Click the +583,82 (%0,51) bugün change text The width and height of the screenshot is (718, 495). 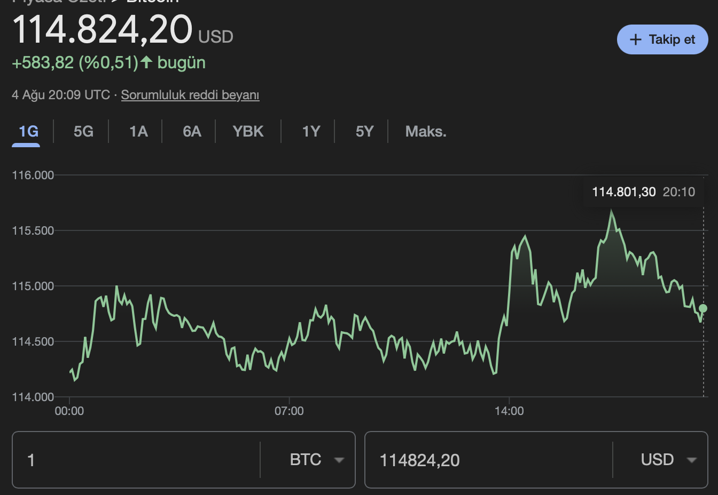click(108, 63)
